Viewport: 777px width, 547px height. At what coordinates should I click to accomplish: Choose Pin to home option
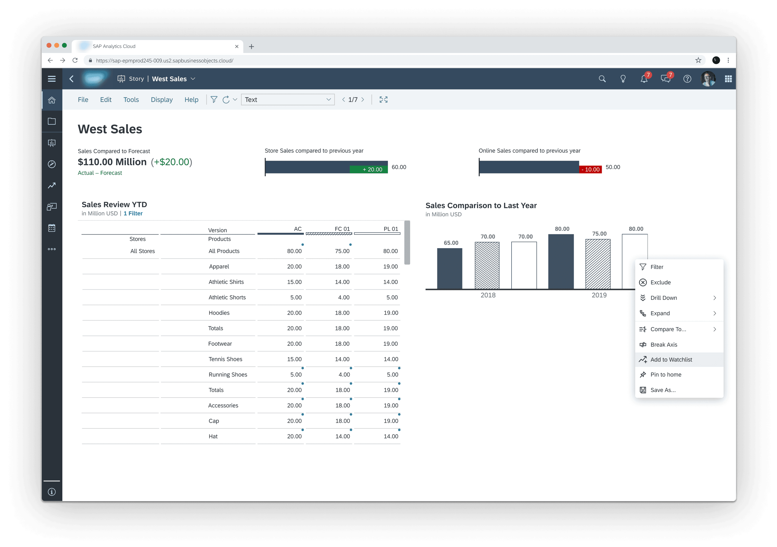click(679, 375)
